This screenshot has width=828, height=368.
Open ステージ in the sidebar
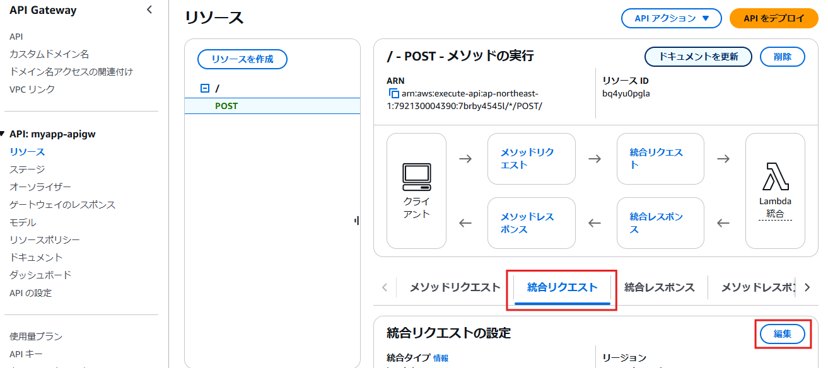(x=27, y=170)
